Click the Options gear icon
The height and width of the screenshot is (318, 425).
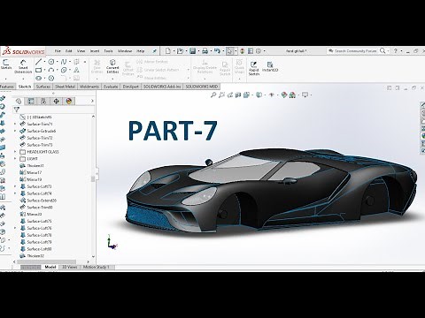[259, 51]
